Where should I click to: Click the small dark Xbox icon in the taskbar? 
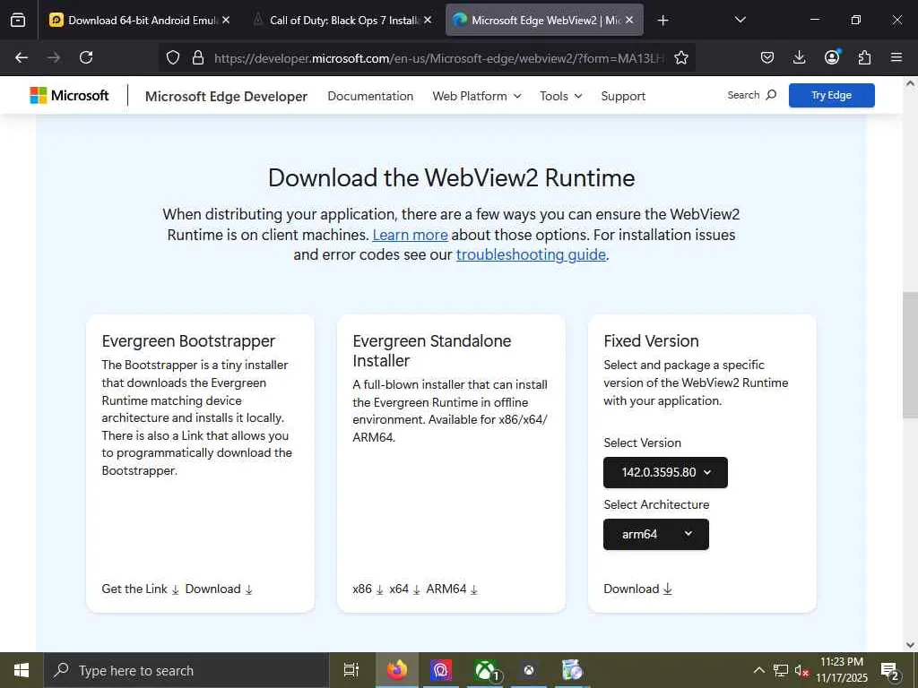[529, 670]
